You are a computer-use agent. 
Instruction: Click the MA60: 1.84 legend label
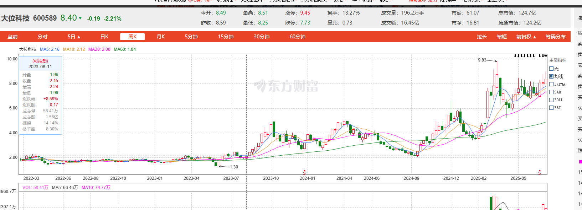125,49
